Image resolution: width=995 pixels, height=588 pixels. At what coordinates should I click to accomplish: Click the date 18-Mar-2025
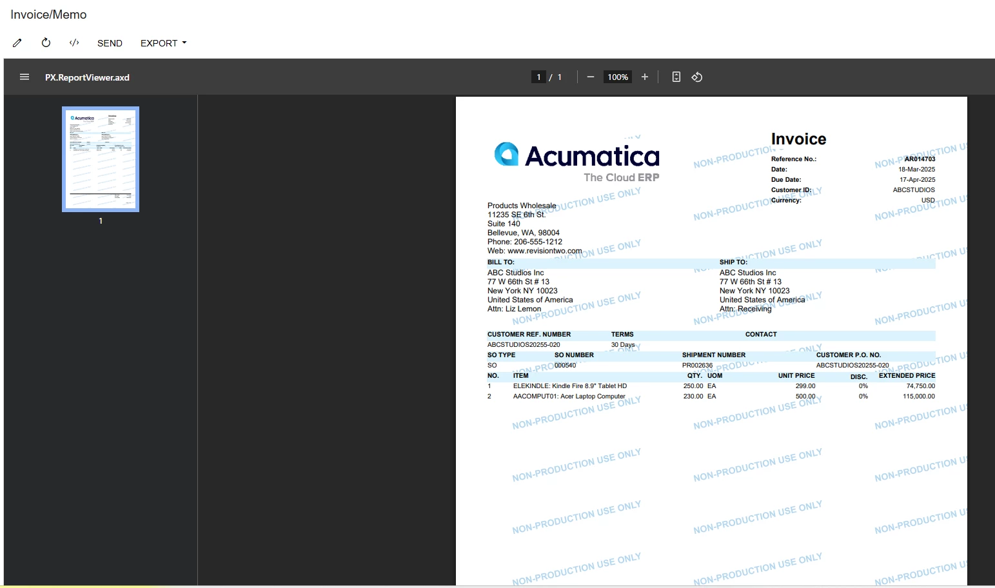pos(916,170)
